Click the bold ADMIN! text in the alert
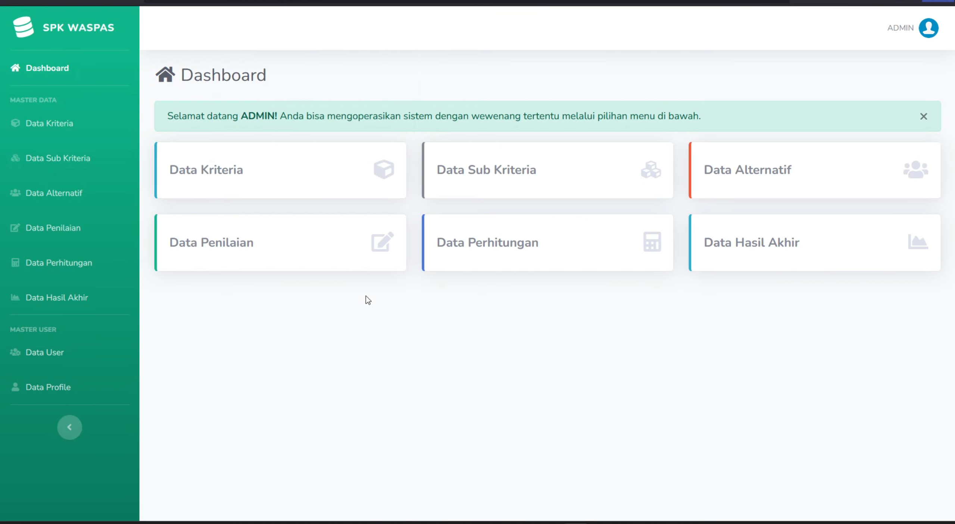Image resolution: width=955 pixels, height=524 pixels. pyautogui.click(x=259, y=116)
